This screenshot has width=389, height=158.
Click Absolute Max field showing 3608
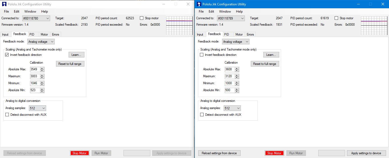(x=230, y=69)
